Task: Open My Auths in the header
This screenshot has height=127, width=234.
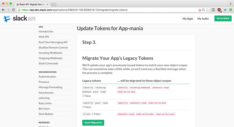Action: coord(203,18)
